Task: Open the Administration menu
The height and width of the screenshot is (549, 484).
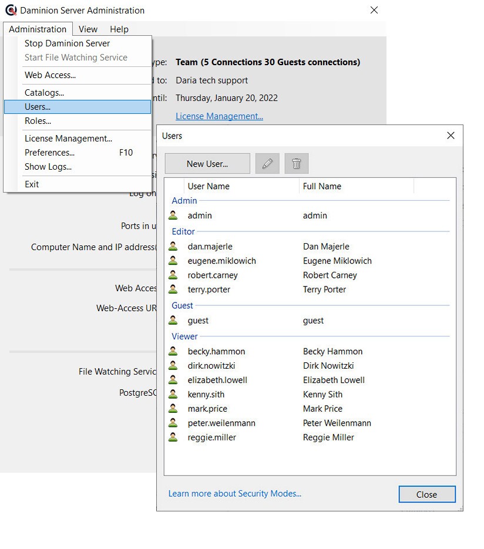Action: pos(38,29)
